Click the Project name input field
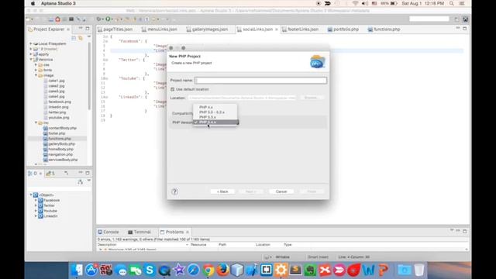Viewport: 496px width, 279px height. [x=261, y=81]
